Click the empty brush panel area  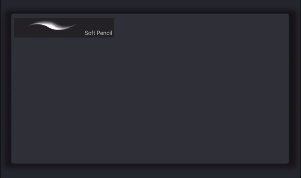[150, 101]
